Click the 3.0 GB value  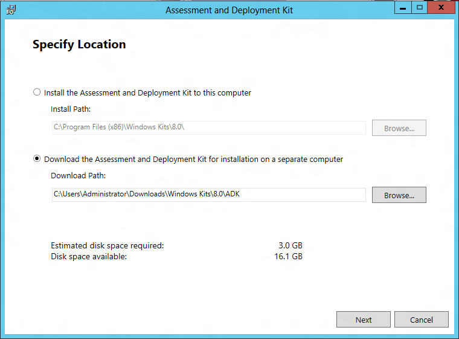(x=290, y=245)
